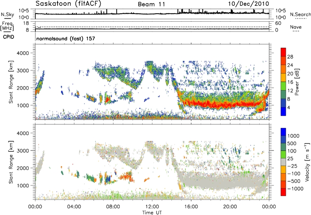Image resolution: width=311 pixels, height=215 pixels.
Task: Click the 'normalsound (fast) 157' text
Action: click(x=66, y=38)
